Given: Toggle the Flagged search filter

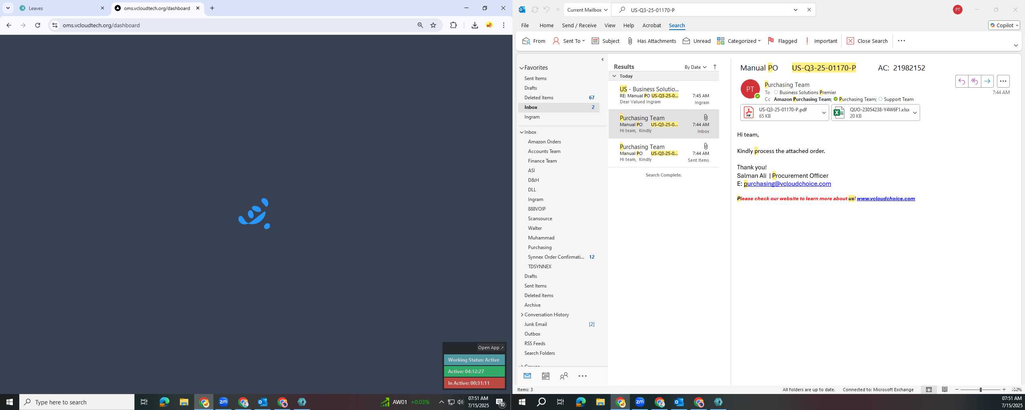Looking at the screenshot, I should click(782, 41).
